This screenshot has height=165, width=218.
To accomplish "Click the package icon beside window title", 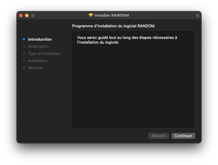I will tap(91, 15).
